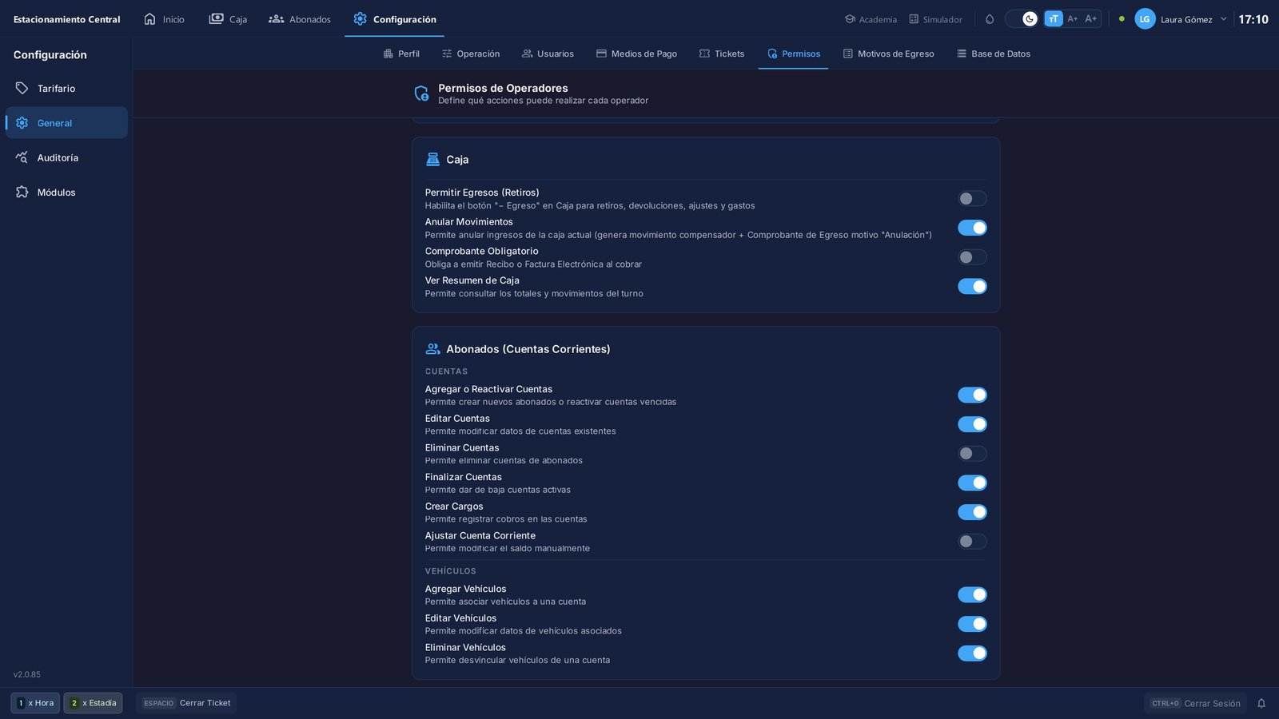This screenshot has height=719, width=1279.
Task: Turn on Eliminar Cuentas permission
Action: (x=972, y=454)
